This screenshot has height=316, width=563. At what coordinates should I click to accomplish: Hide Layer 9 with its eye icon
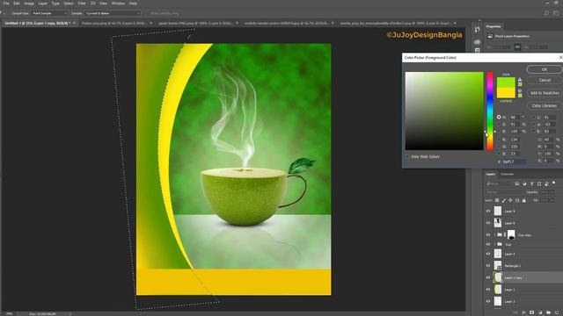tap(488, 211)
